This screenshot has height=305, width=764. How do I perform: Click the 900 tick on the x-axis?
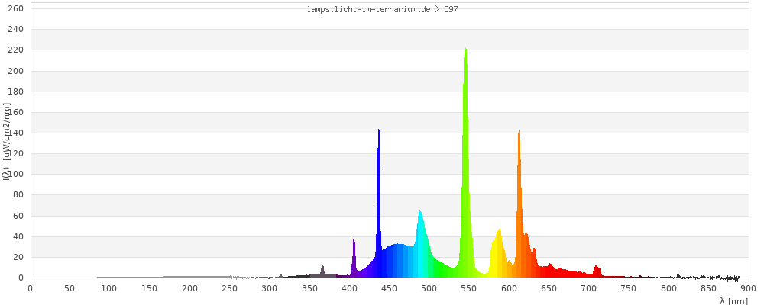click(x=748, y=287)
